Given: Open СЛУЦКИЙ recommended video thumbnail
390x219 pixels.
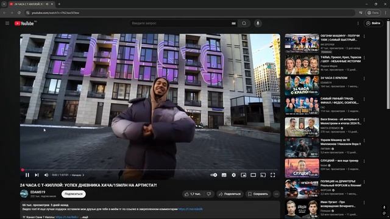Looking at the screenshot, I should click(x=302, y=168).
